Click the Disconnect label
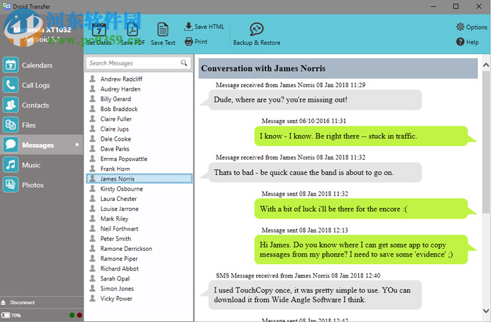Image resolution: width=492 pixels, height=324 pixels. [x=23, y=303]
